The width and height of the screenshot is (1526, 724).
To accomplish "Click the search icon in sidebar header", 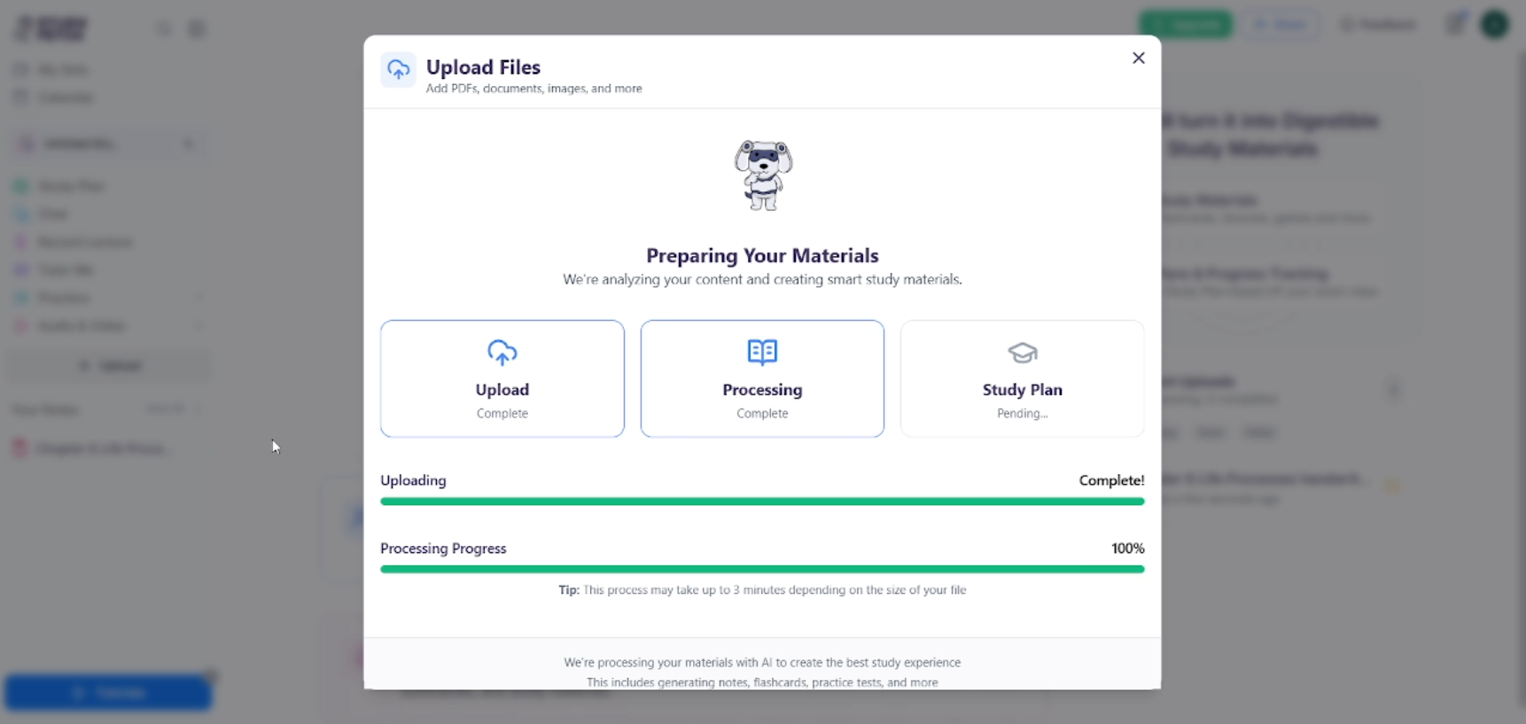I will 165,29.
